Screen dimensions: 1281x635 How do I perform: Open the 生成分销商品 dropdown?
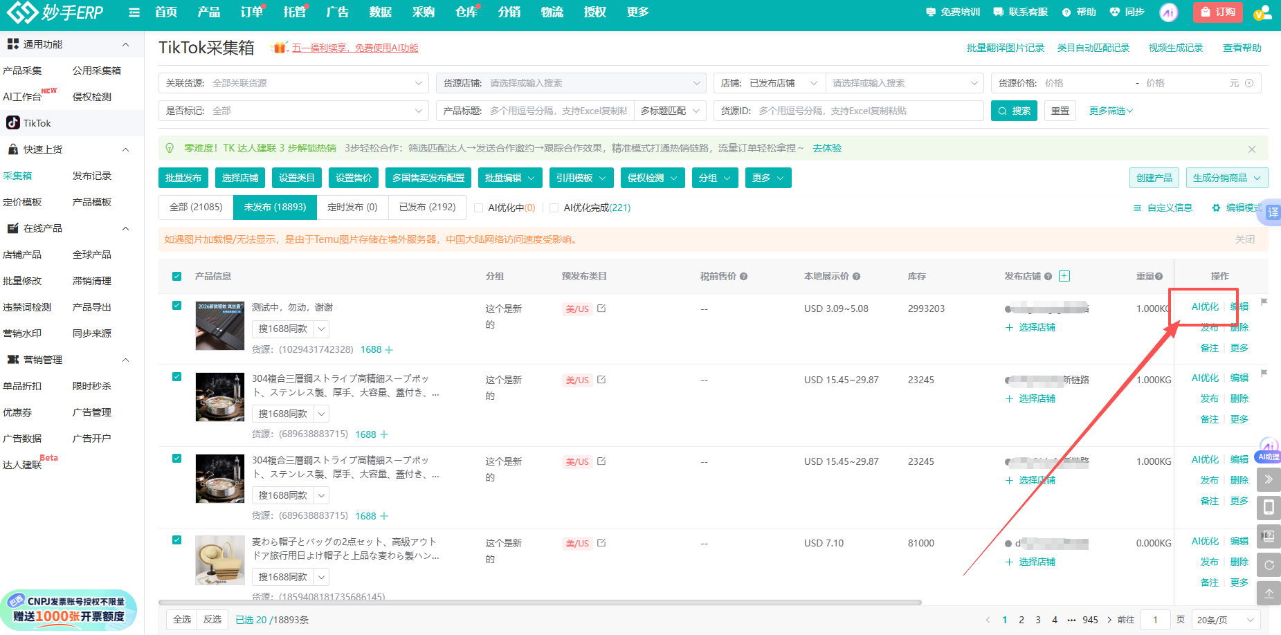1227,178
